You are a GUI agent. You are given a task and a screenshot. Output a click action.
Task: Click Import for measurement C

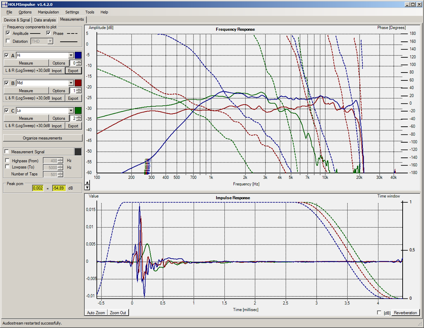tap(57, 126)
